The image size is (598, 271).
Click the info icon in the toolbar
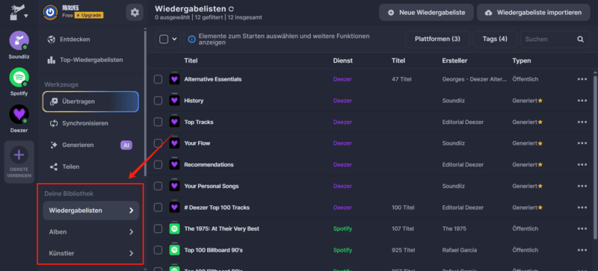click(x=192, y=40)
